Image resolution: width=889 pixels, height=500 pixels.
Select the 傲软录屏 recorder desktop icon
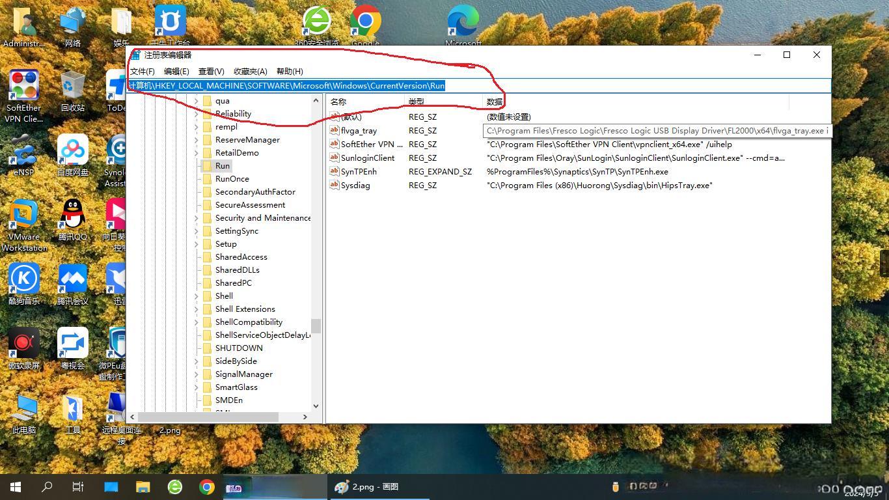pyautogui.click(x=24, y=348)
